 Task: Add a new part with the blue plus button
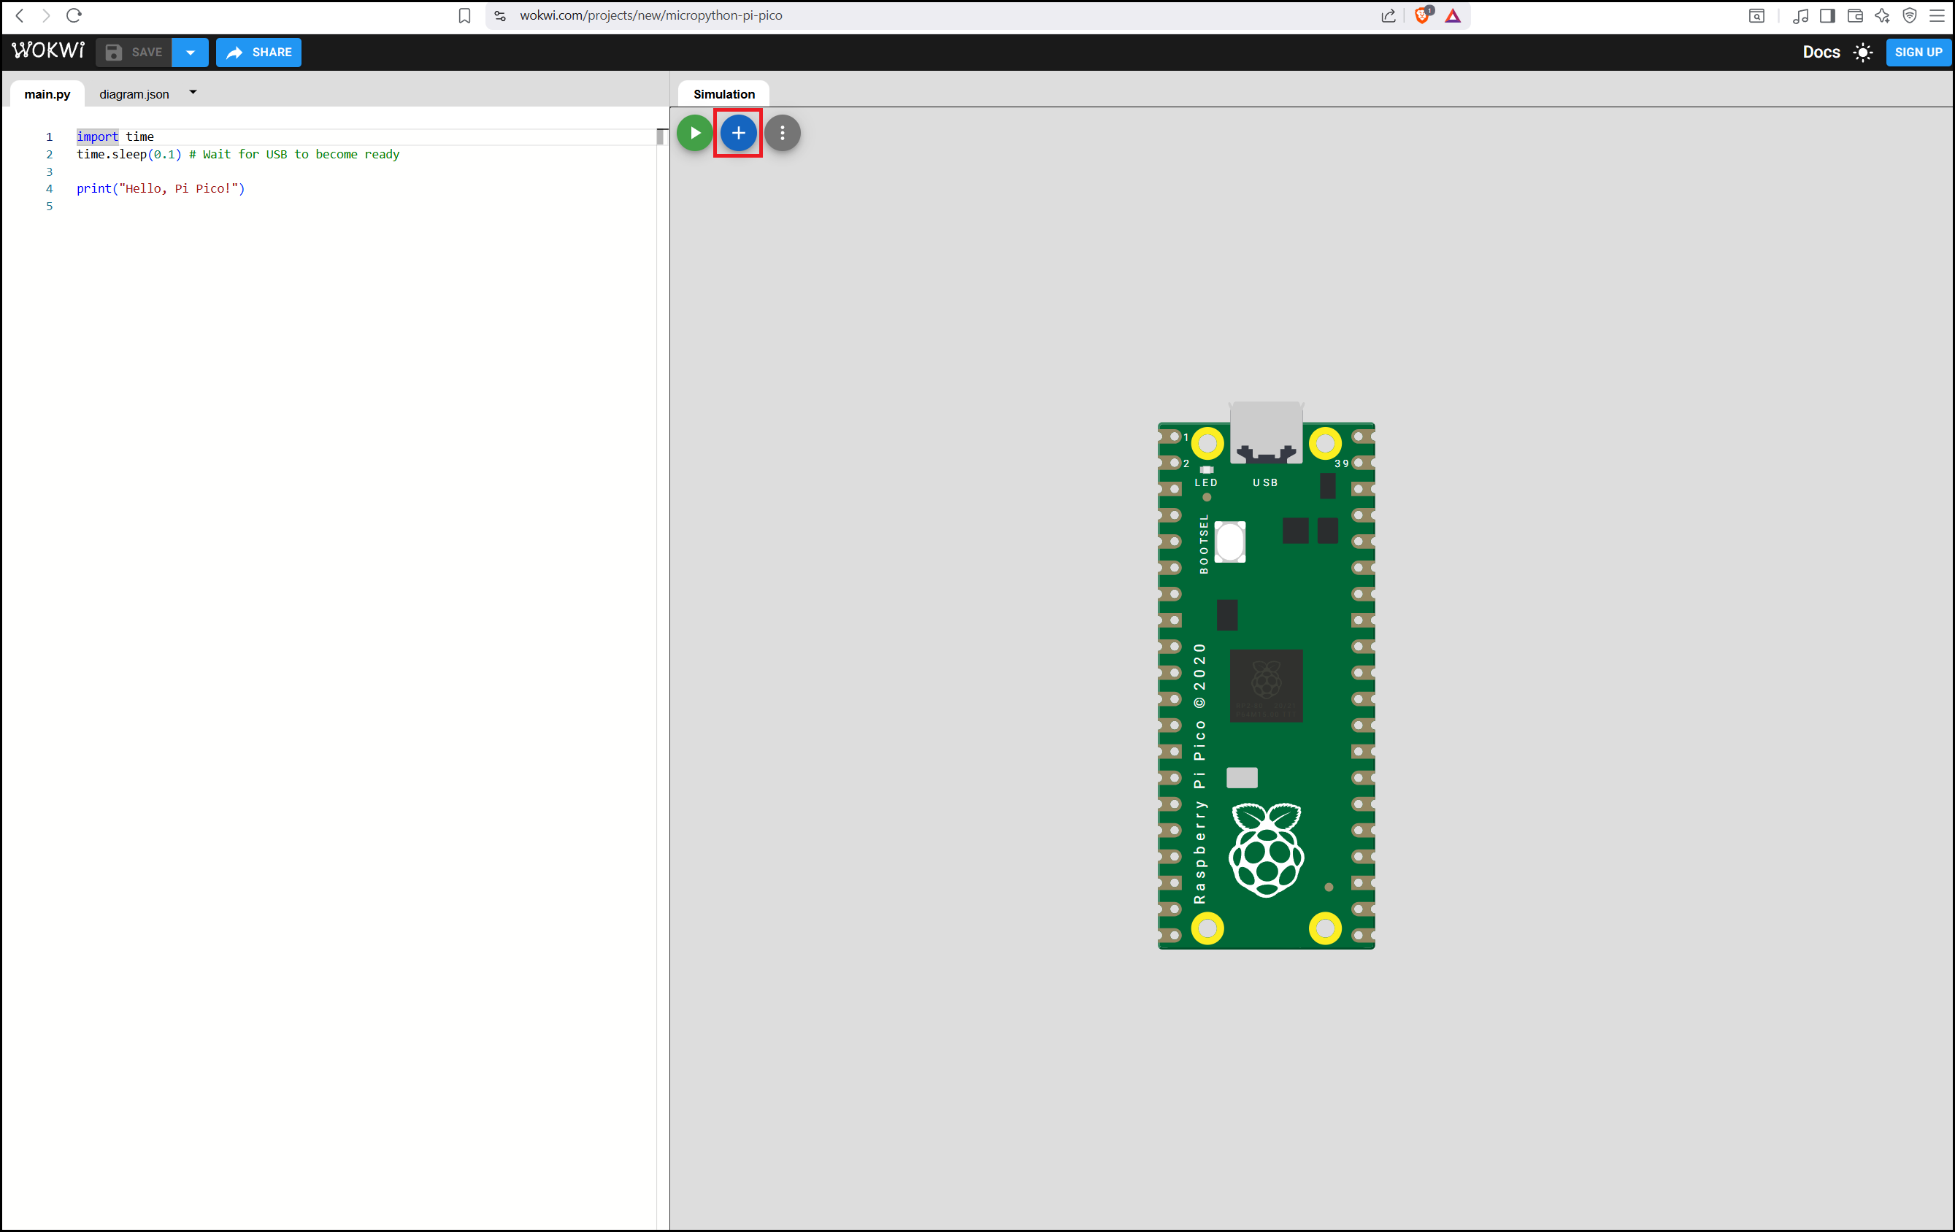(x=738, y=133)
